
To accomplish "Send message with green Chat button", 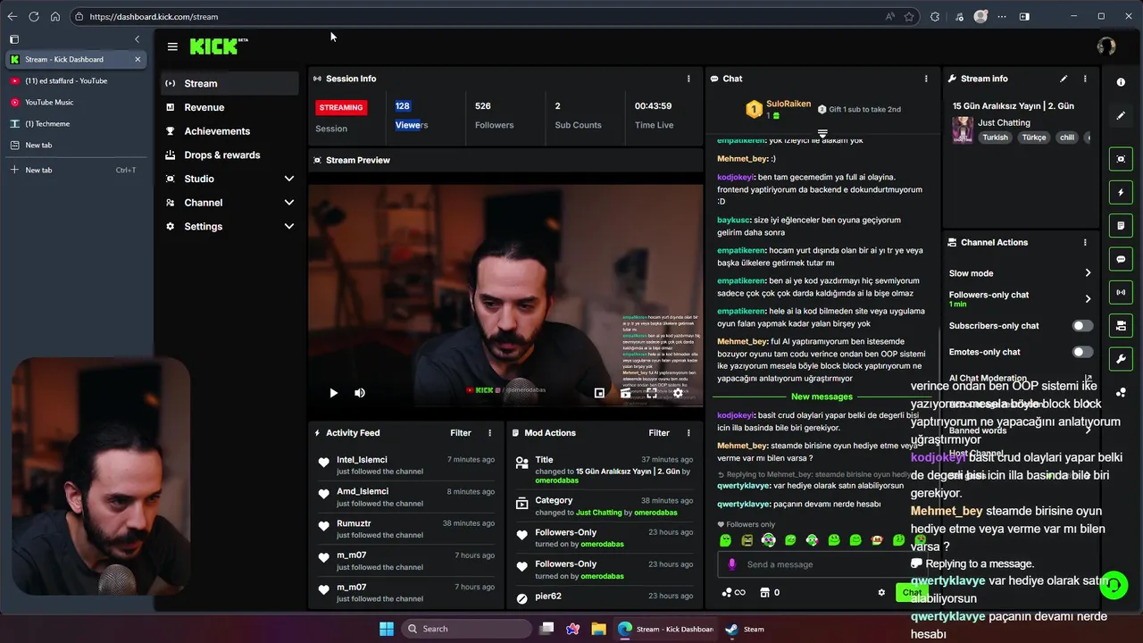I will [912, 592].
